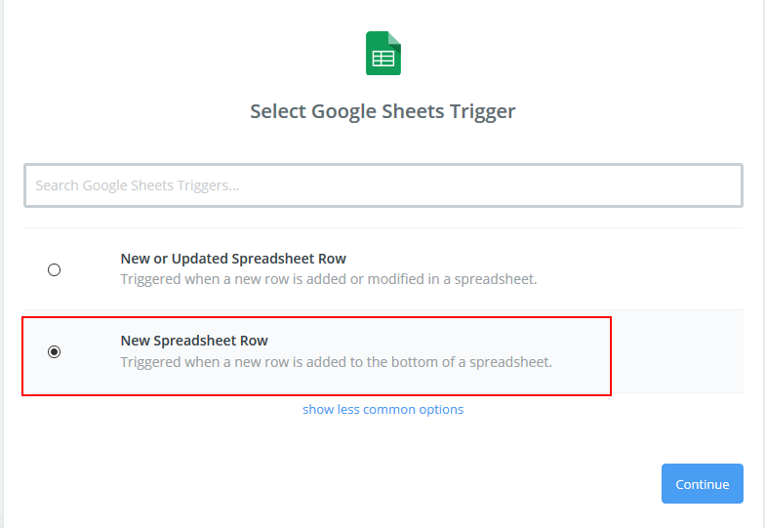
Task: Click the highlighted New Spreadsheet Row option row
Action: click(x=316, y=355)
